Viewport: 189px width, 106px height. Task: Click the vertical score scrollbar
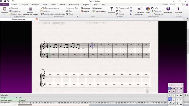click(188, 41)
